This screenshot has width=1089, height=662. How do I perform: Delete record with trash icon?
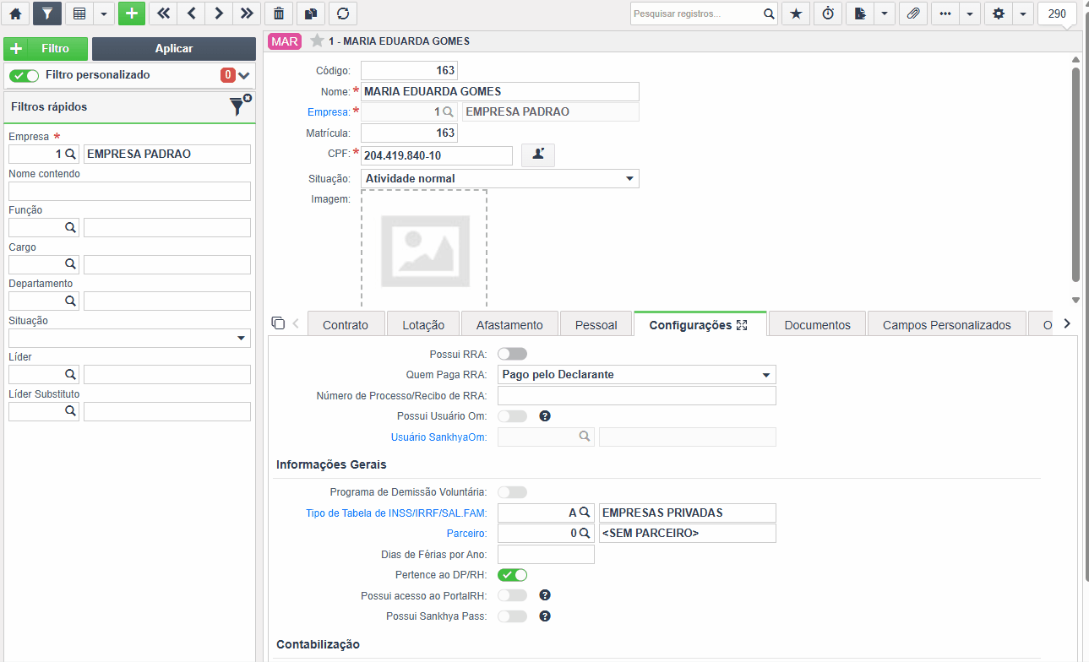point(279,14)
